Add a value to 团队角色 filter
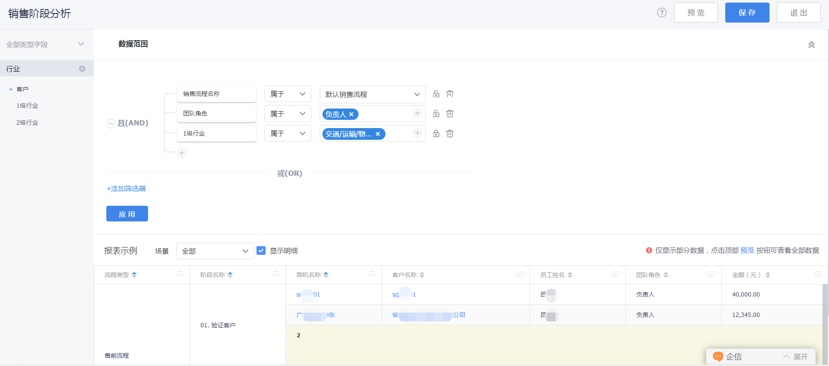This screenshot has width=829, height=366. (417, 113)
